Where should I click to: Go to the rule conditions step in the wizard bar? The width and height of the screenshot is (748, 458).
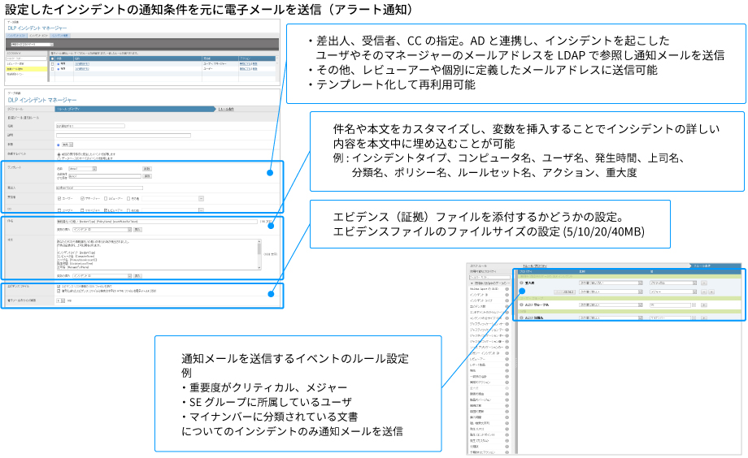(x=226, y=109)
